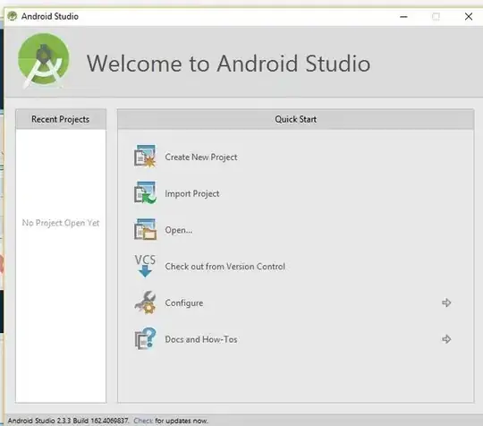Screen dimensions: 483x426
Task: Click the Android Studio logo in header
Action: 44,61
